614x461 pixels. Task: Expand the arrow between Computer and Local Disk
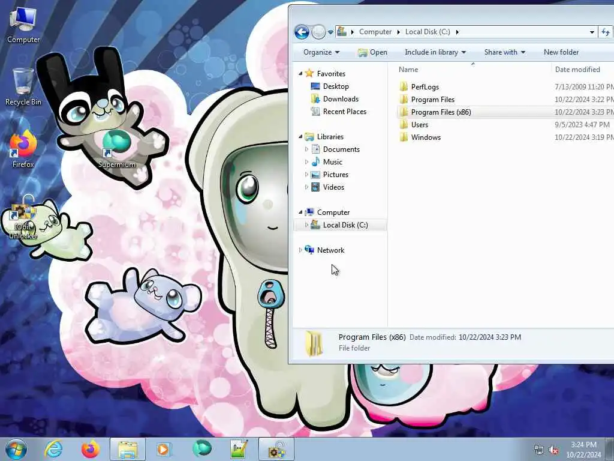[398, 32]
